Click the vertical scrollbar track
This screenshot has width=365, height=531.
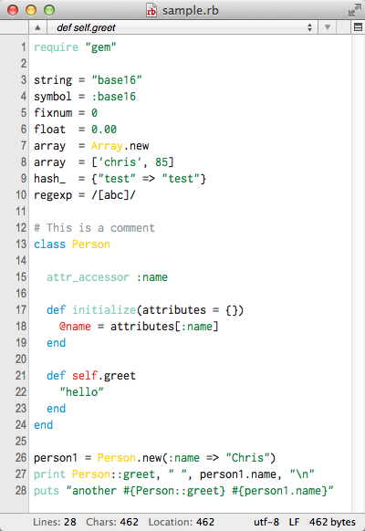[358, 274]
